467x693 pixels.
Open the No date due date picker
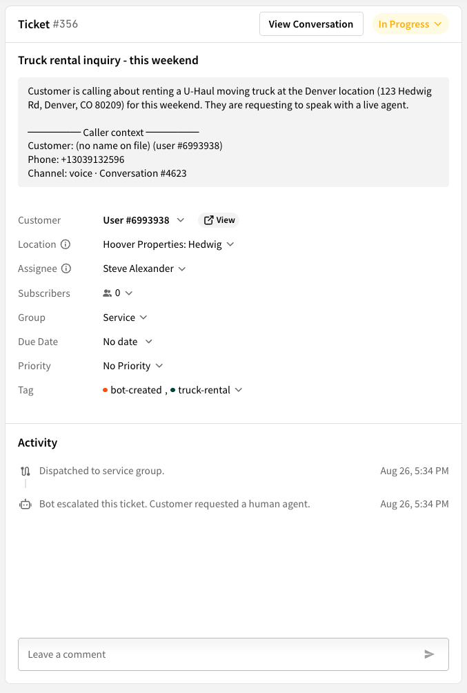pyautogui.click(x=128, y=342)
